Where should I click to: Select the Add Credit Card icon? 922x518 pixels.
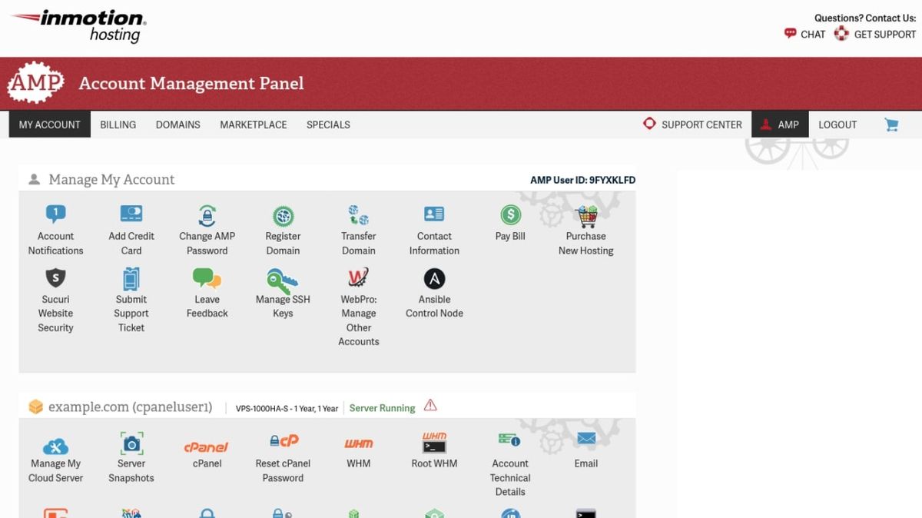131,214
